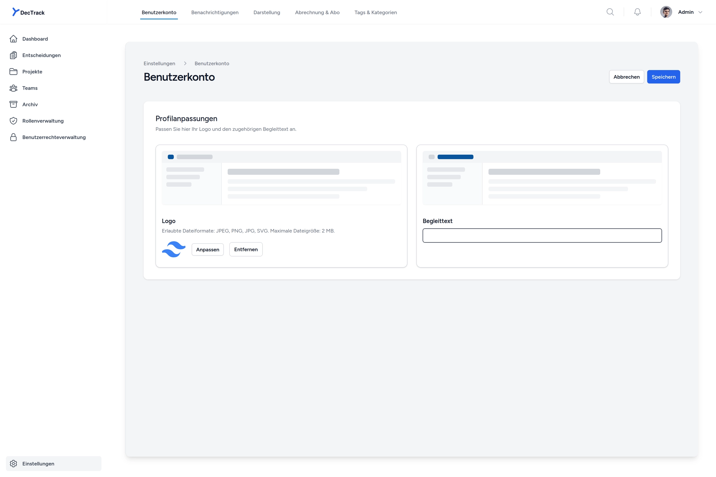Click Anpassen to adjust the logo
The image size is (716, 477).
(x=207, y=249)
